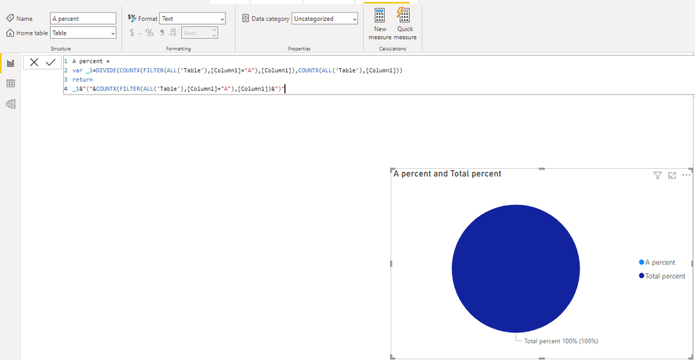Edit the measure Name field
Screen dimensions: 695x360
click(83, 18)
